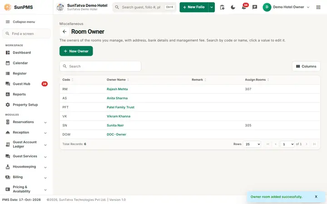Click the Pricing & Availability icon
The image size is (327, 204).
(x=8, y=189)
